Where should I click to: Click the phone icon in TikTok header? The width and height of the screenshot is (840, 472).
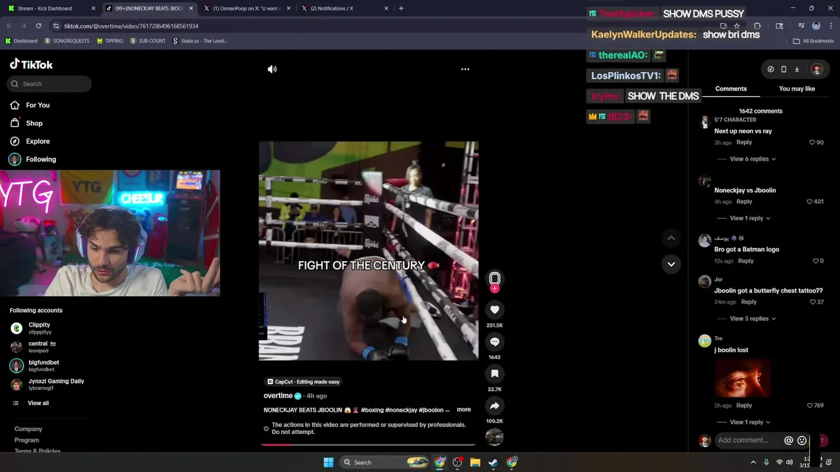(x=784, y=69)
